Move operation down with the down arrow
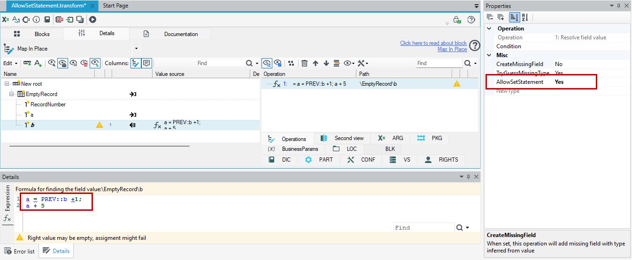632x260 pixels. (326, 63)
